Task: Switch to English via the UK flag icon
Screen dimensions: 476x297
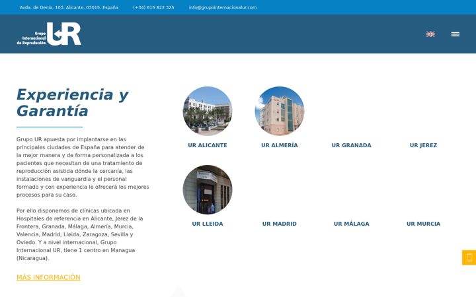Action: (430, 34)
